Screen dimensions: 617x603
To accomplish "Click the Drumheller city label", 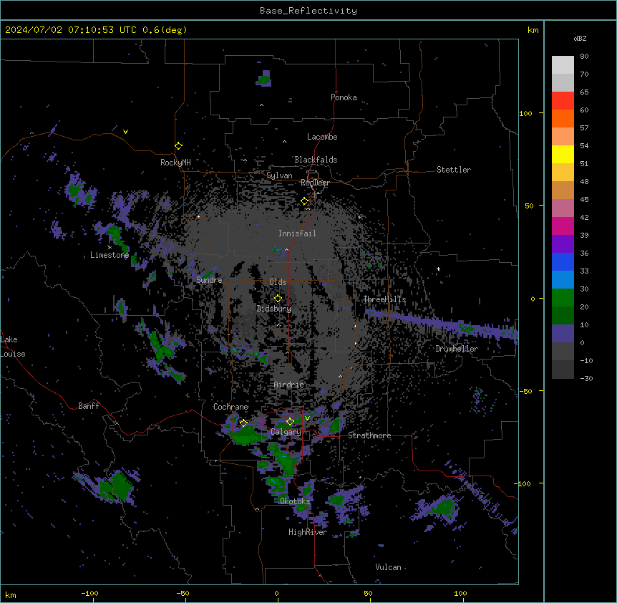I will click(457, 349).
